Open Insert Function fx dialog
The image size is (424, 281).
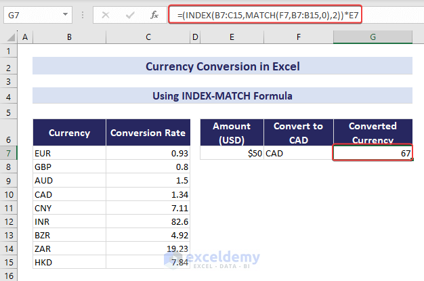[154, 14]
